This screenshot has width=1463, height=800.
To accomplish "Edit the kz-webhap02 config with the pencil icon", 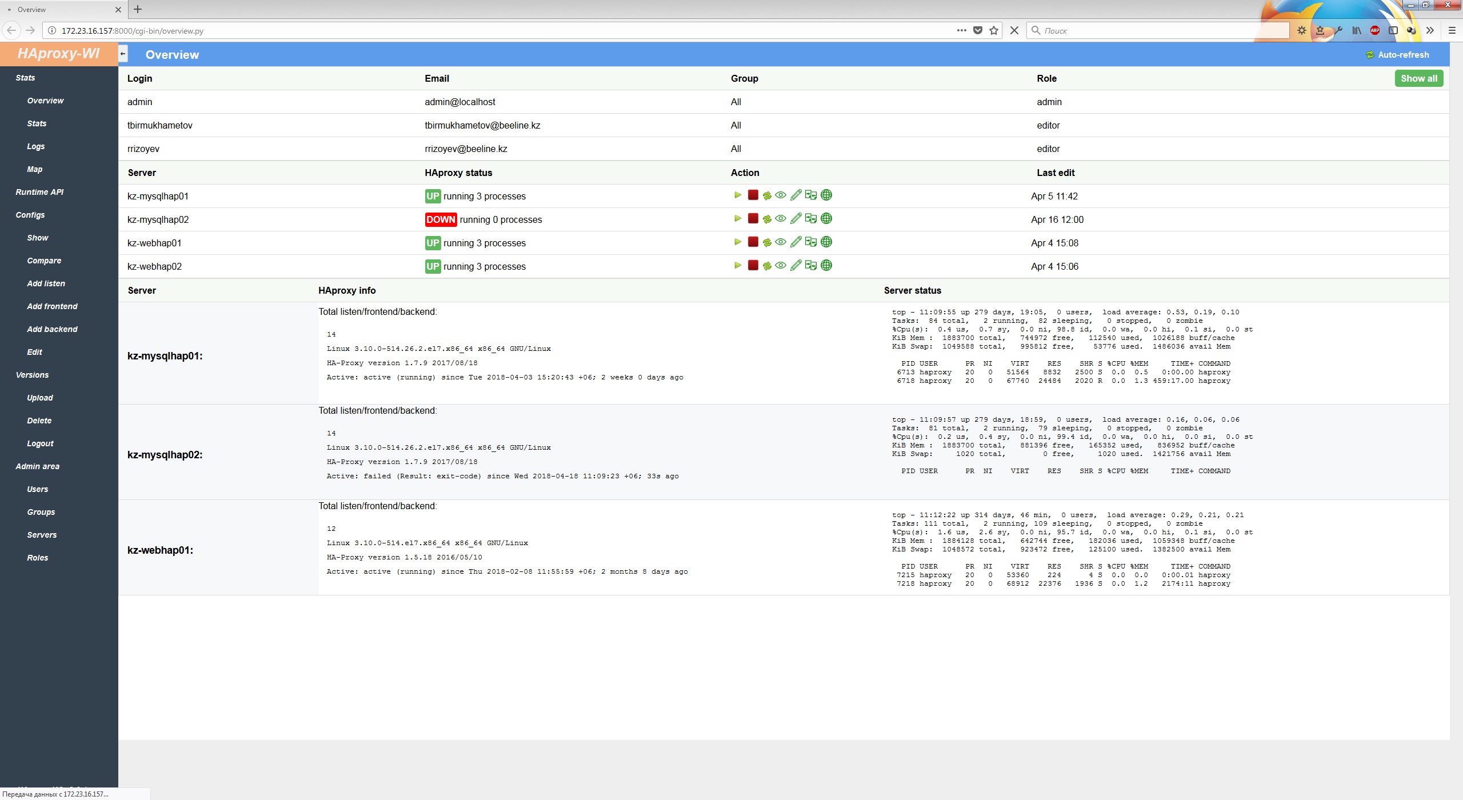I will [796, 266].
